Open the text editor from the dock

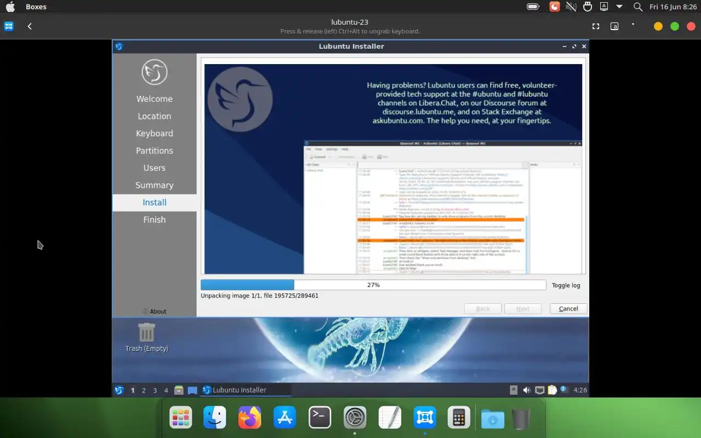click(390, 418)
